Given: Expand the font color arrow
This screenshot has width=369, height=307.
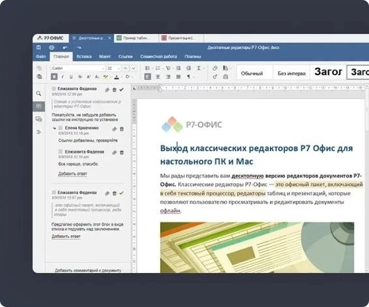Looking at the screenshot, I should (121, 77).
